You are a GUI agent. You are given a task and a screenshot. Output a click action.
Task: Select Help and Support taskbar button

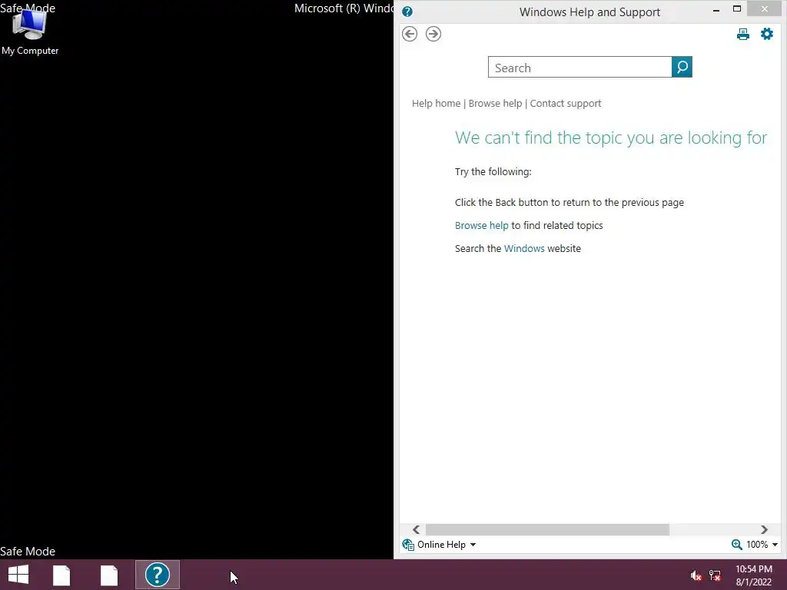[158, 575]
